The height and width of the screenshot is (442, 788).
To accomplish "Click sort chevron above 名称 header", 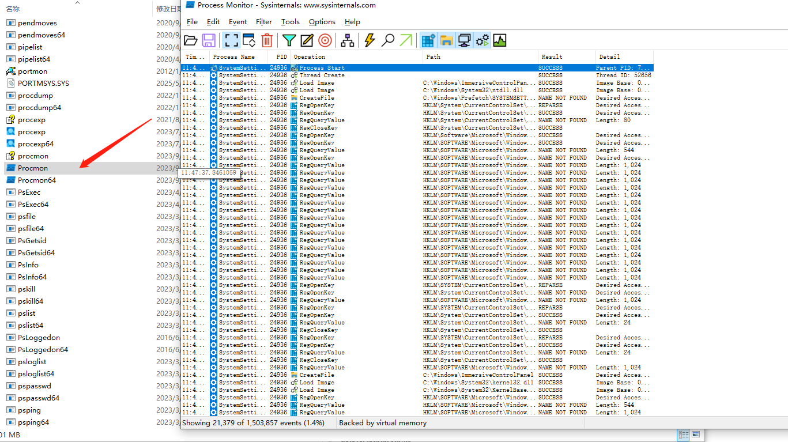I will (x=77, y=2).
